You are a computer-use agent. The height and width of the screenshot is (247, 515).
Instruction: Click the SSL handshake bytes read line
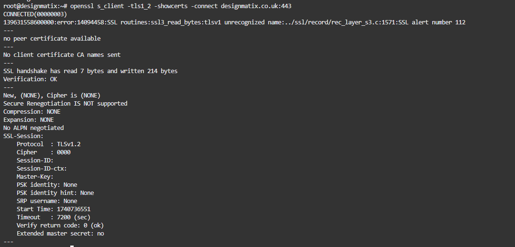90,71
